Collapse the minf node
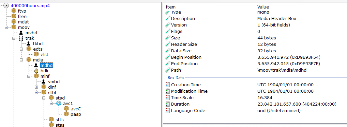347x127 pixels. point(29,76)
